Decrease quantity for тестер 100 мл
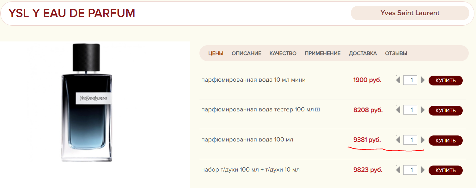 [x=398, y=110]
